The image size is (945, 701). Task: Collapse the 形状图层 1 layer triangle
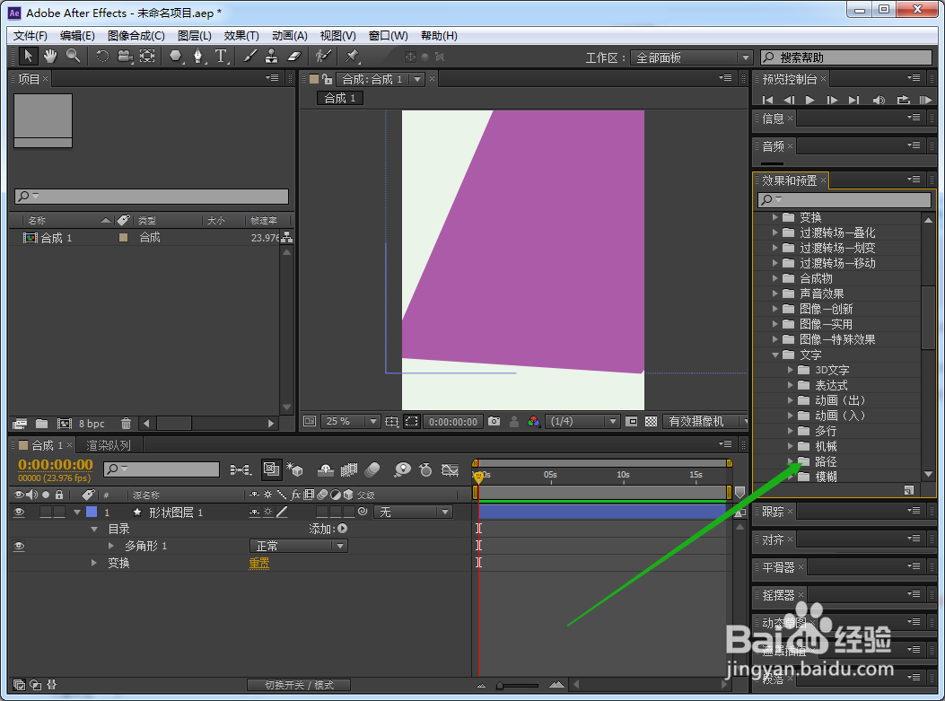pyautogui.click(x=77, y=513)
